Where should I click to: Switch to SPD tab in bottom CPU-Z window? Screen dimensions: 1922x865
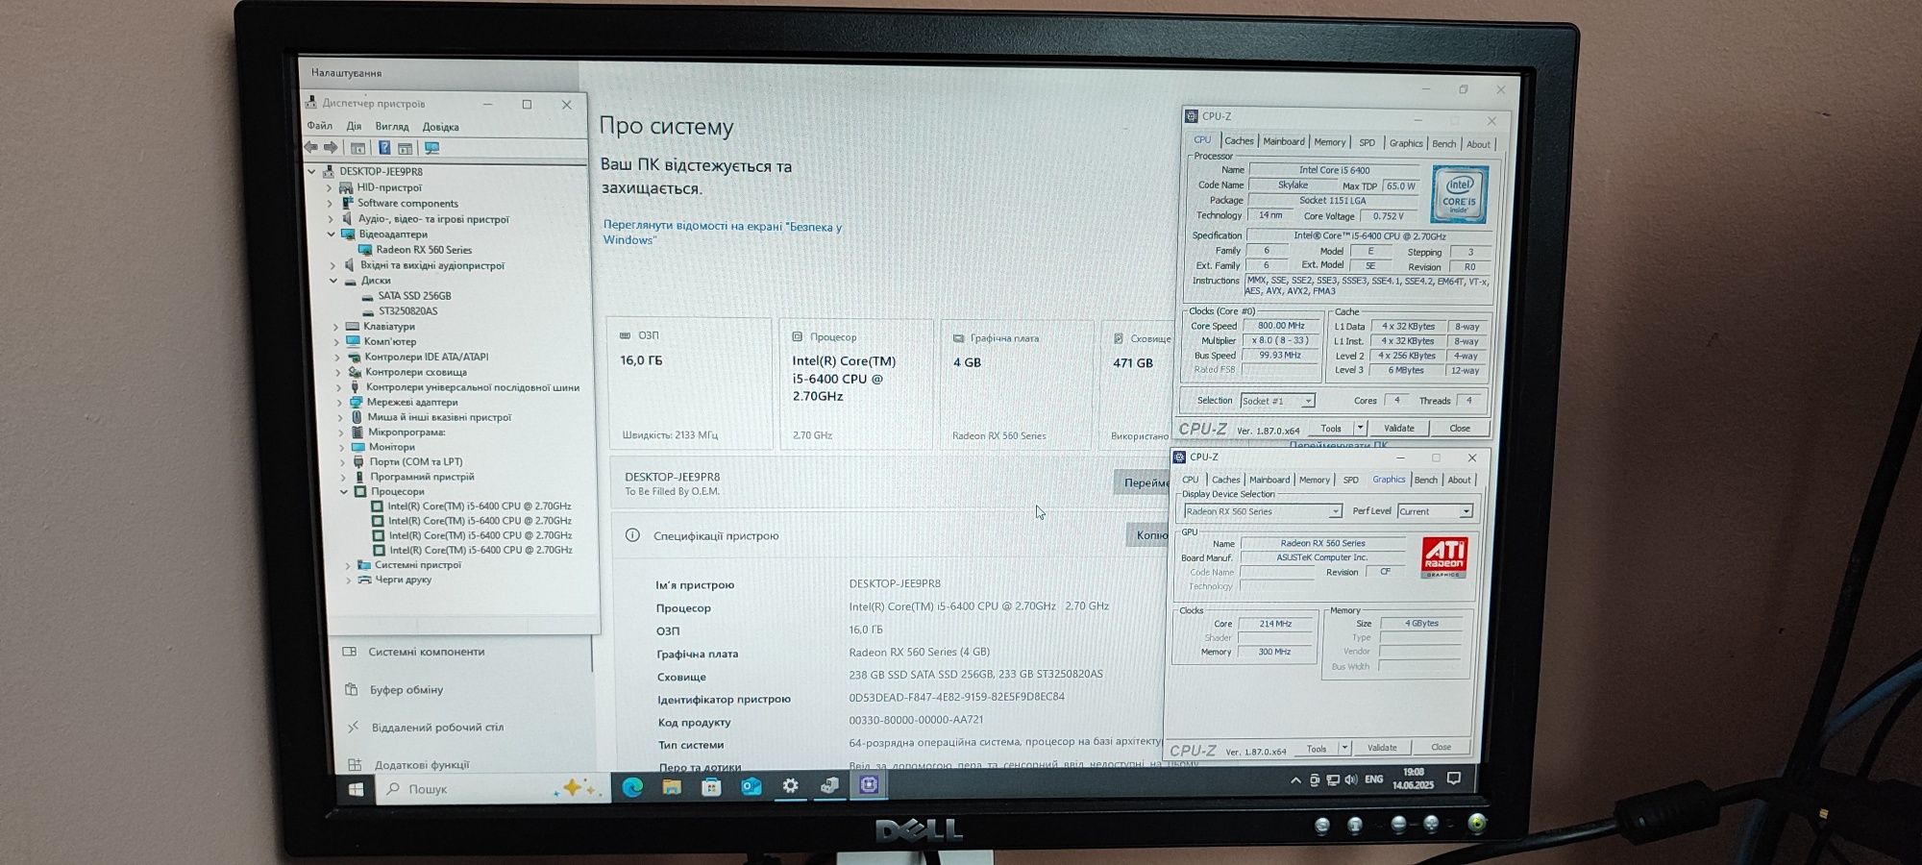[x=1351, y=480]
